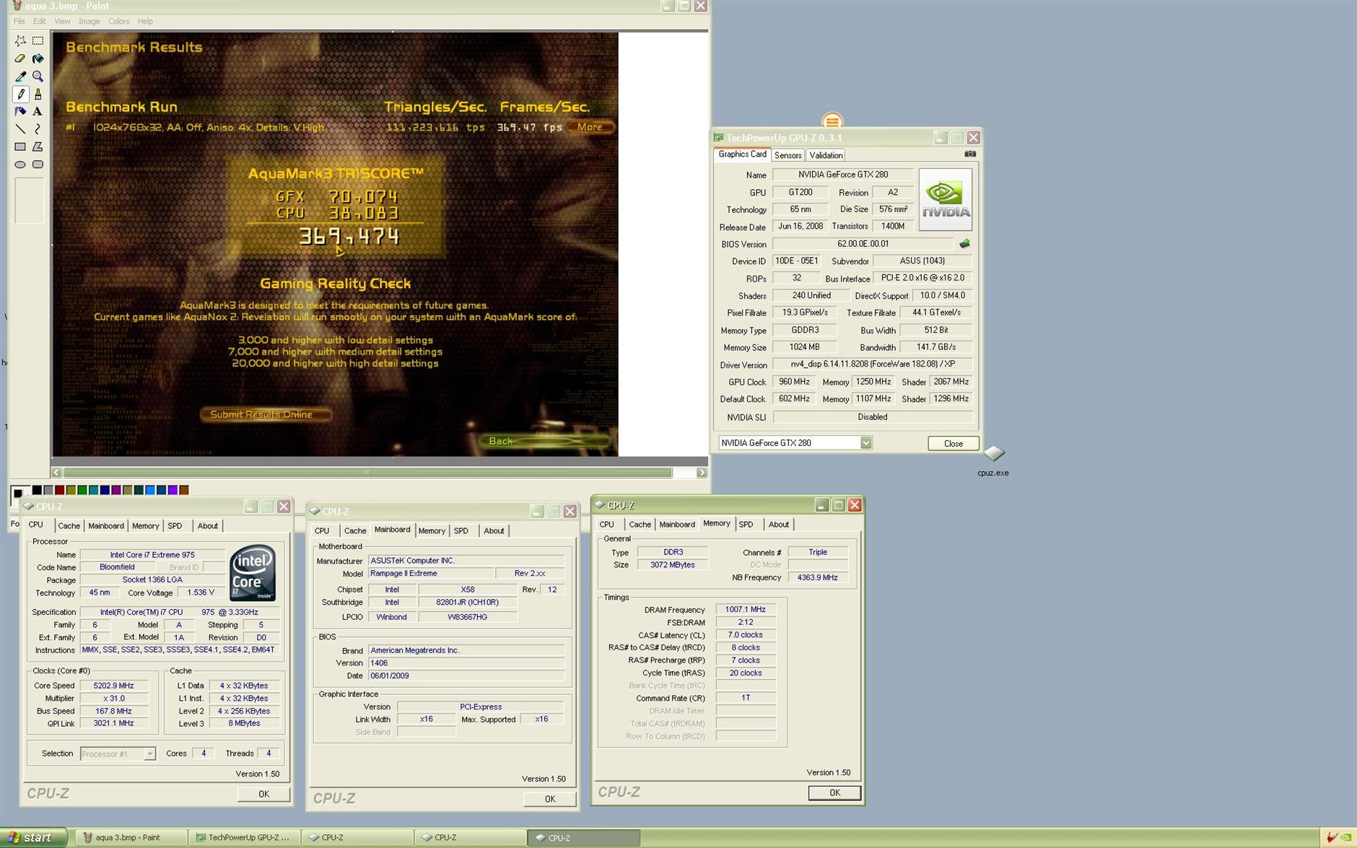The width and height of the screenshot is (1357, 848).
Task: Click the Intel Core i7 logo
Action: point(253,573)
